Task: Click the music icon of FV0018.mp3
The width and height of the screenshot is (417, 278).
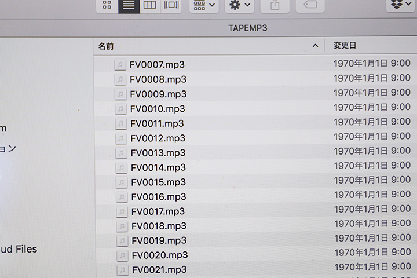Action: [122, 226]
